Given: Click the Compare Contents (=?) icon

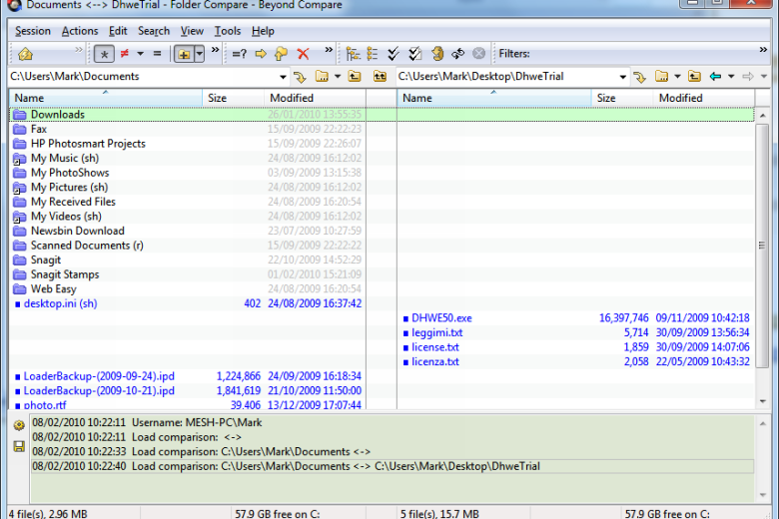Looking at the screenshot, I should point(240,54).
